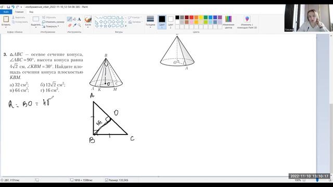This screenshot has width=333, height=187.
Task: Click the Paste (Вставить) clipboard icon
Action: (x=6, y=19)
